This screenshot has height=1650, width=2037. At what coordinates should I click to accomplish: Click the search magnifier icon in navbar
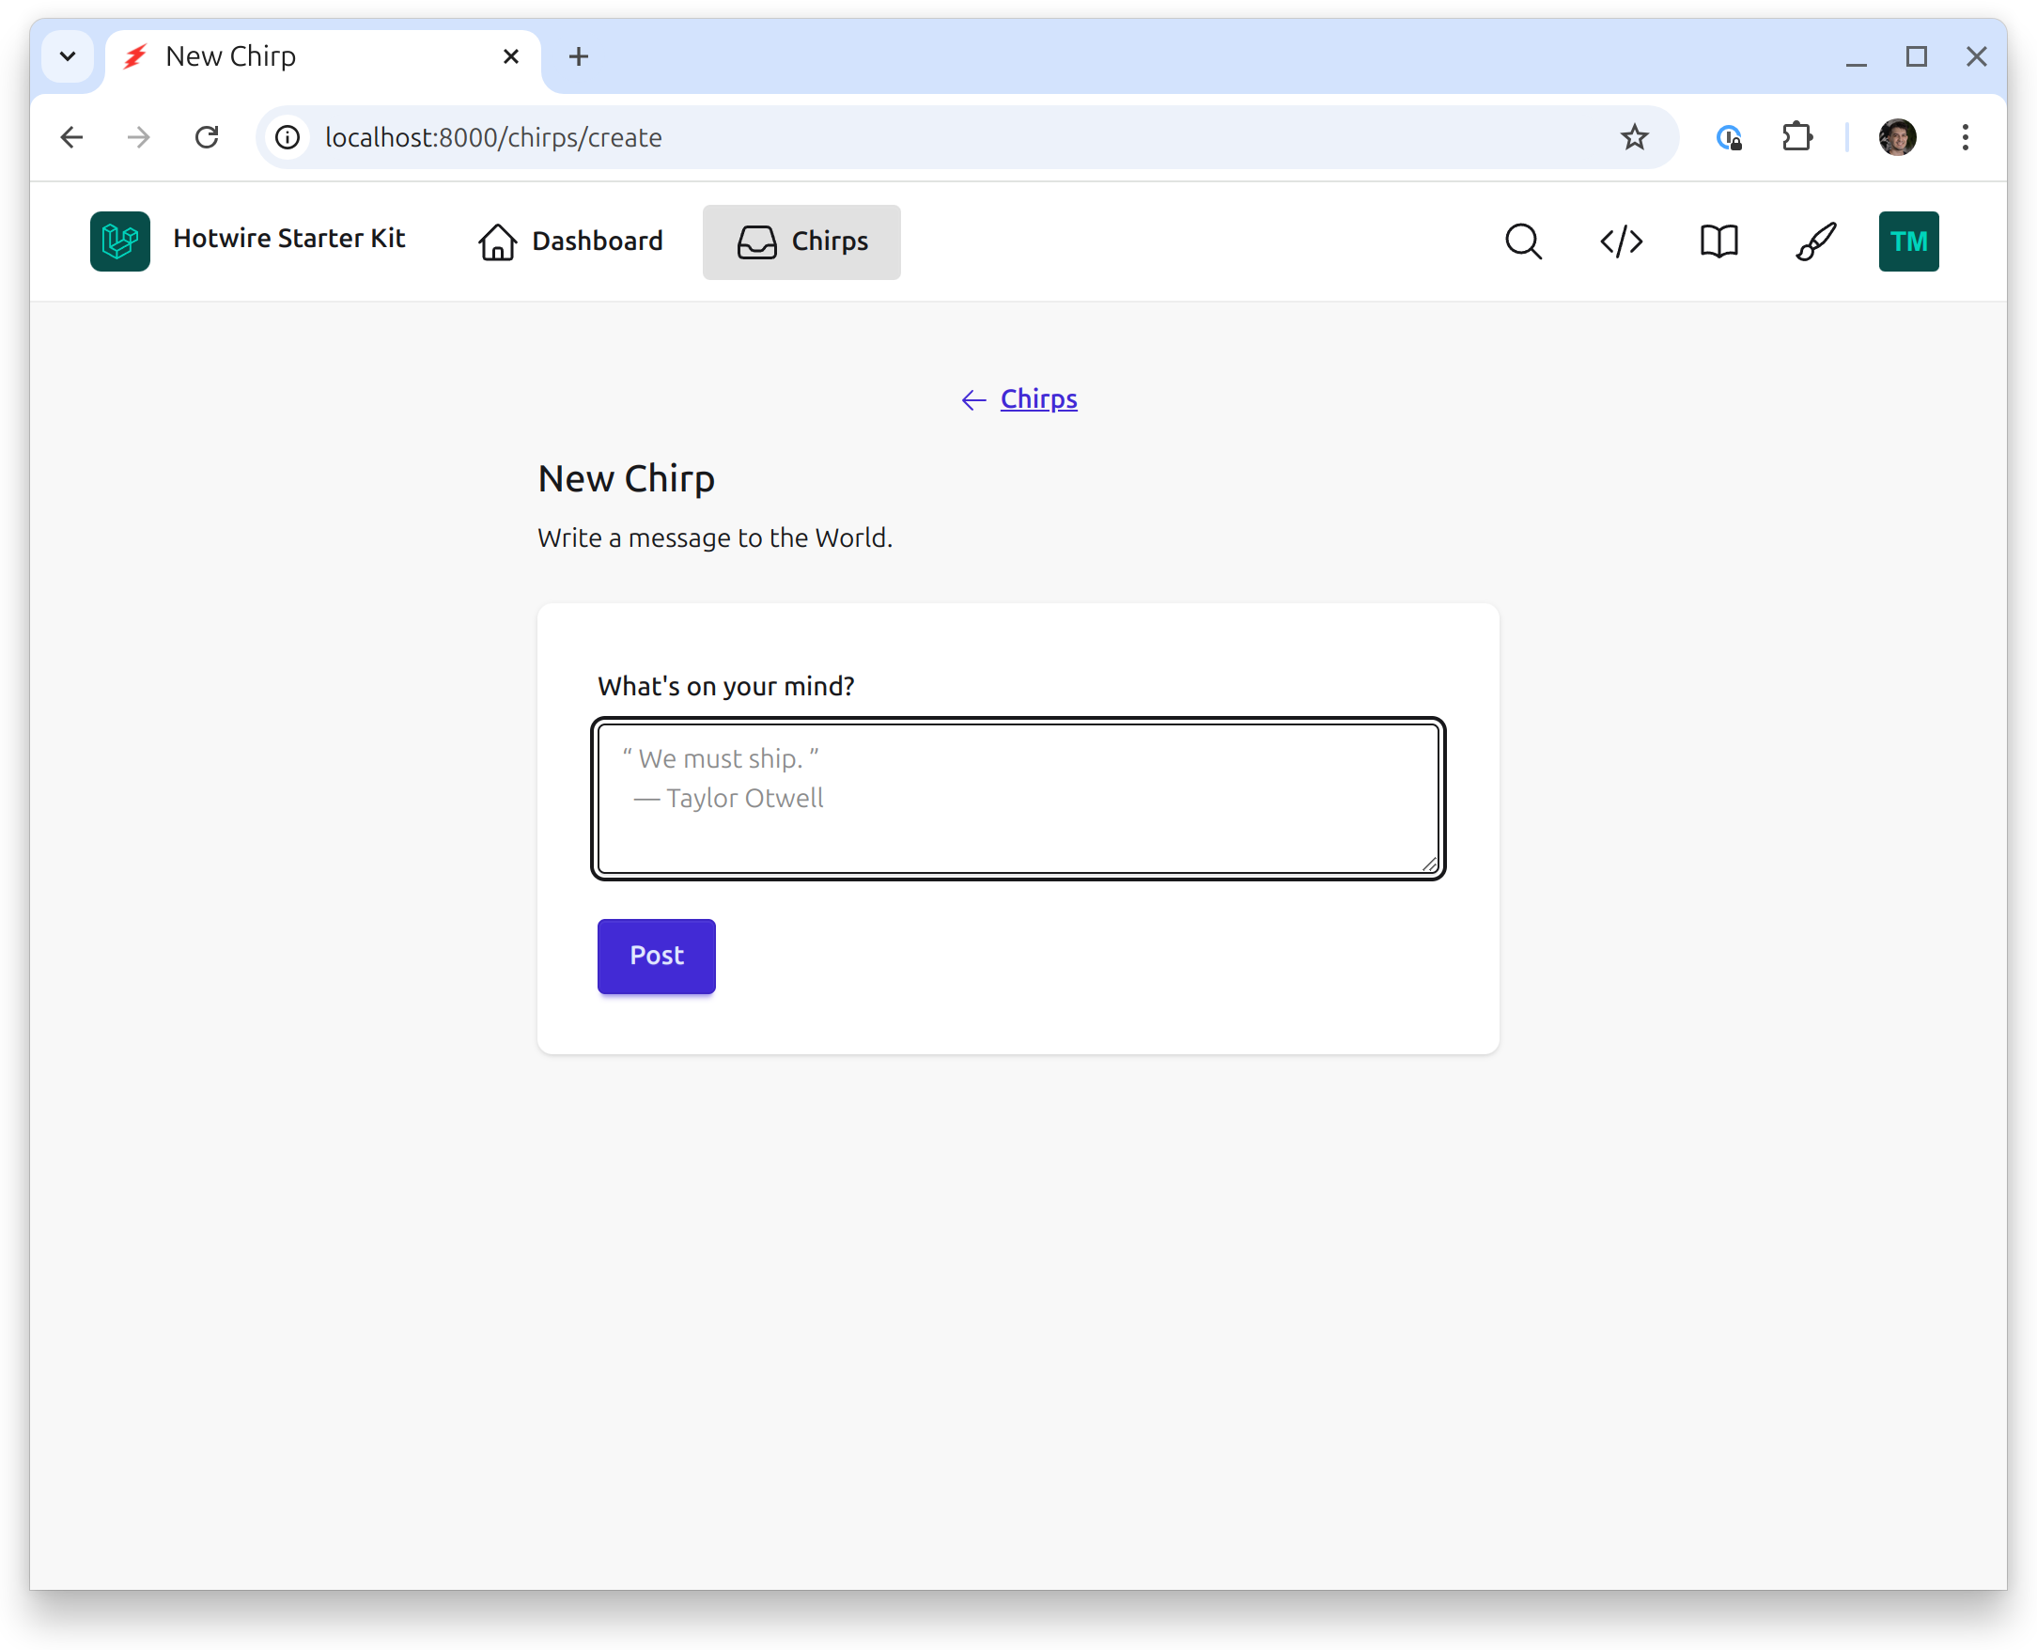[1523, 241]
